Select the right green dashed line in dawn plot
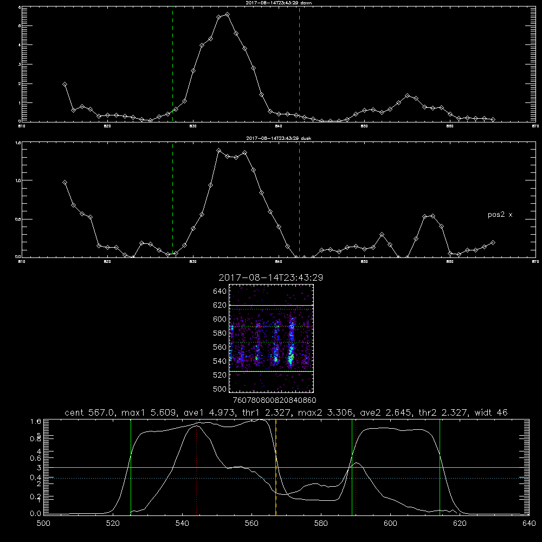 [299, 64]
